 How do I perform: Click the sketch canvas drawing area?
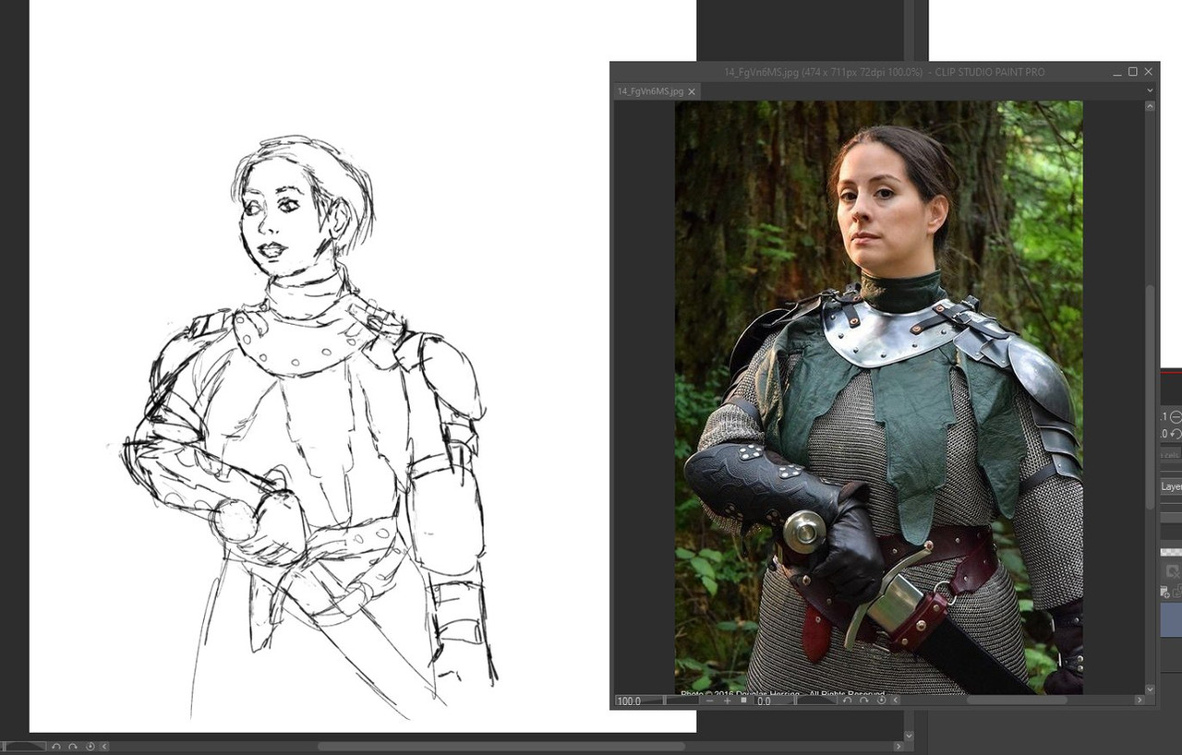pyautogui.click(x=363, y=366)
